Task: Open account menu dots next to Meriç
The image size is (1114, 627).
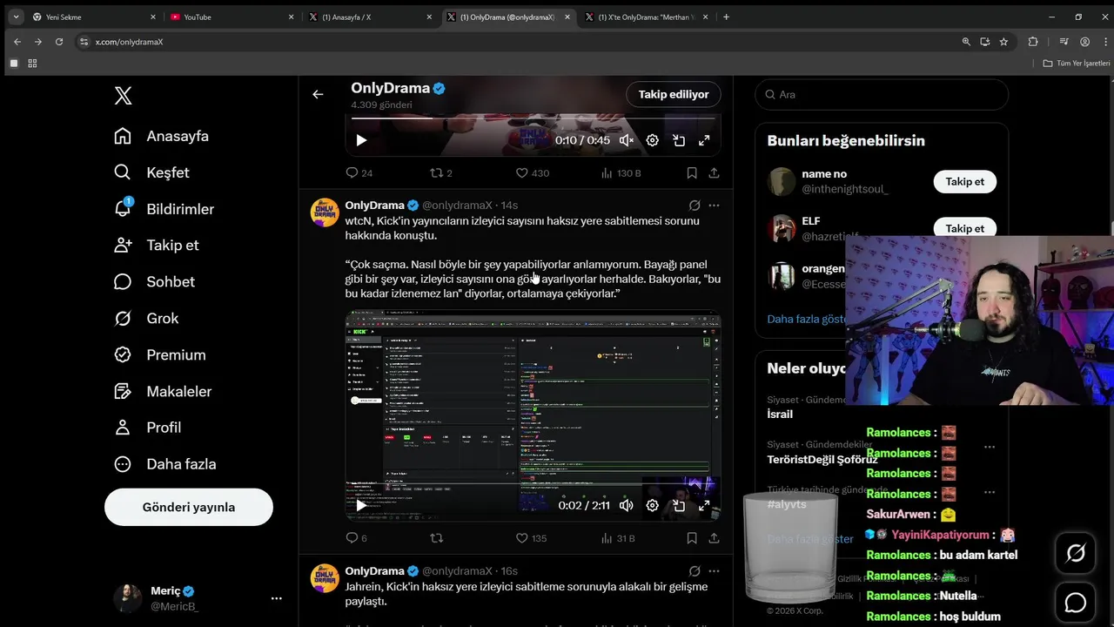Action: 276,598
